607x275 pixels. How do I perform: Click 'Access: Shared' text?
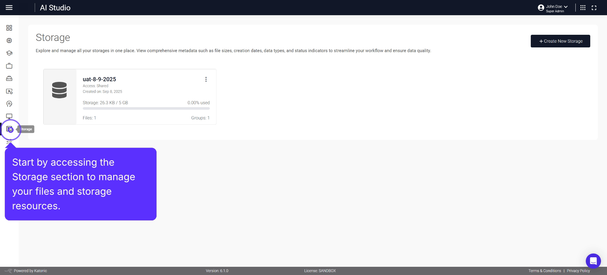[x=95, y=86]
